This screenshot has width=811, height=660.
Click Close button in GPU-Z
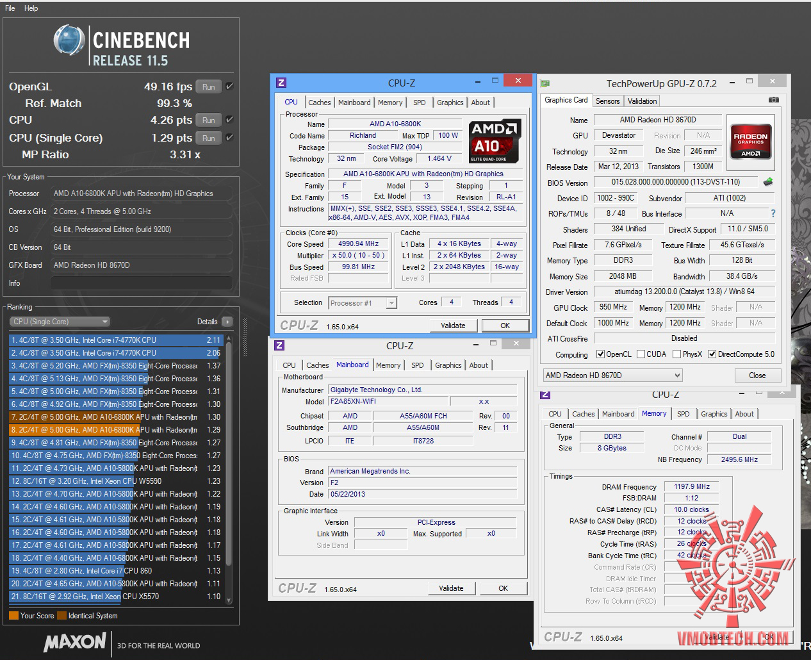coord(757,375)
